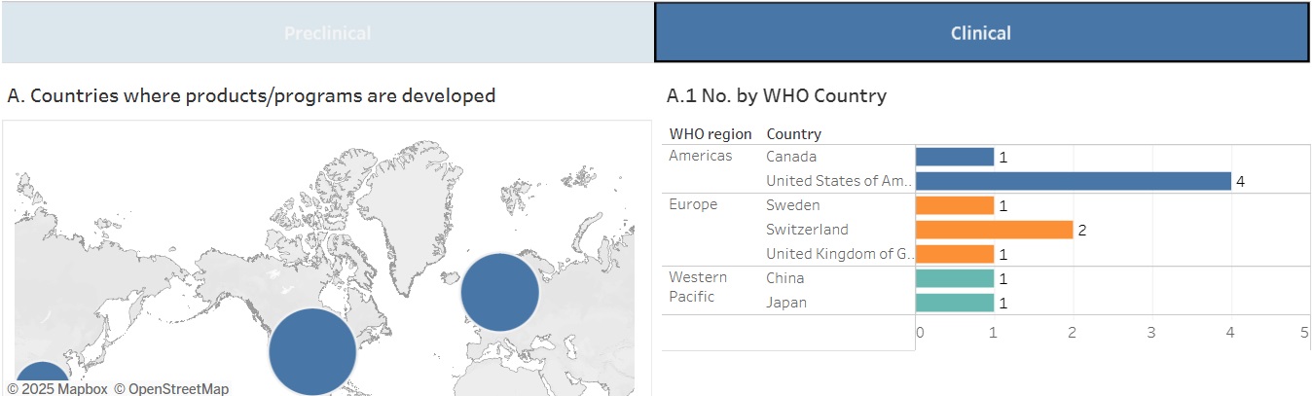Select the United Kingdom bar
This screenshot has height=396, width=1312.
point(955,254)
